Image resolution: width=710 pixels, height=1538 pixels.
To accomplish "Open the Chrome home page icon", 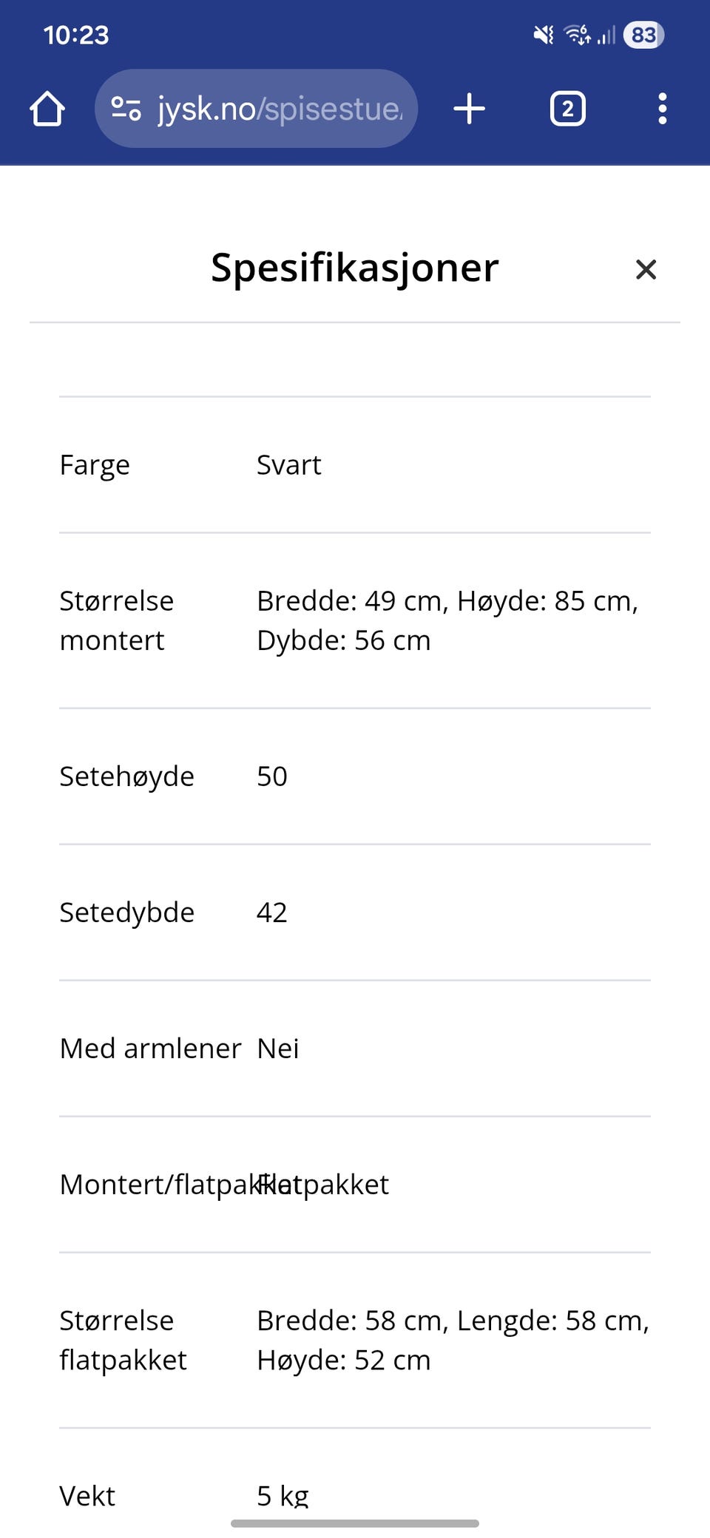I will coord(46,108).
